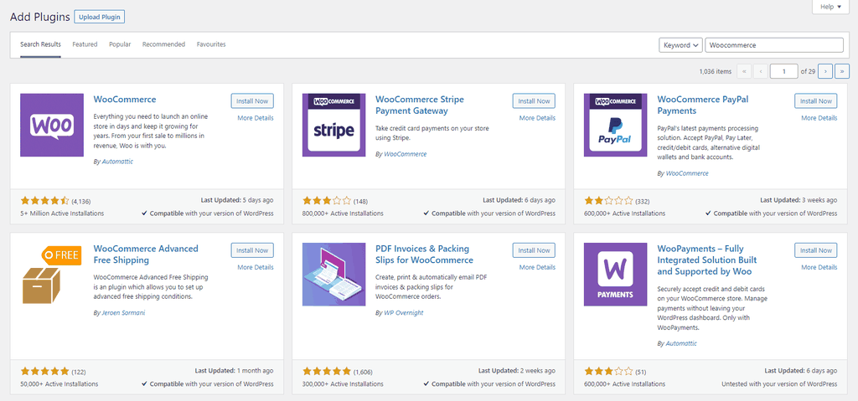
Task: Open More Details for Advanced Free Shipping
Action: tap(256, 268)
